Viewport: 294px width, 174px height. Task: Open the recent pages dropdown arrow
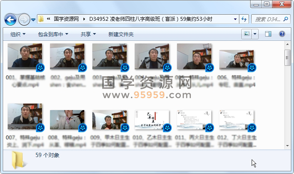point(33,19)
